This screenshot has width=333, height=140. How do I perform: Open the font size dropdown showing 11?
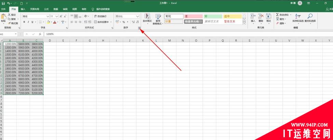(x=57, y=16)
